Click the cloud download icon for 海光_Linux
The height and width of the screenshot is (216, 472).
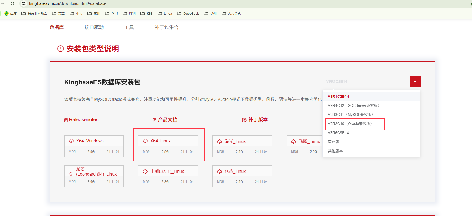coord(219,142)
